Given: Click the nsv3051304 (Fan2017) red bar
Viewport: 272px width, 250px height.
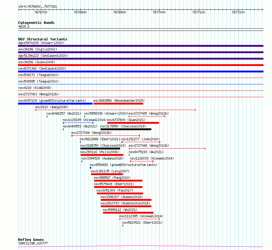Looking at the screenshot, I should [120, 193].
